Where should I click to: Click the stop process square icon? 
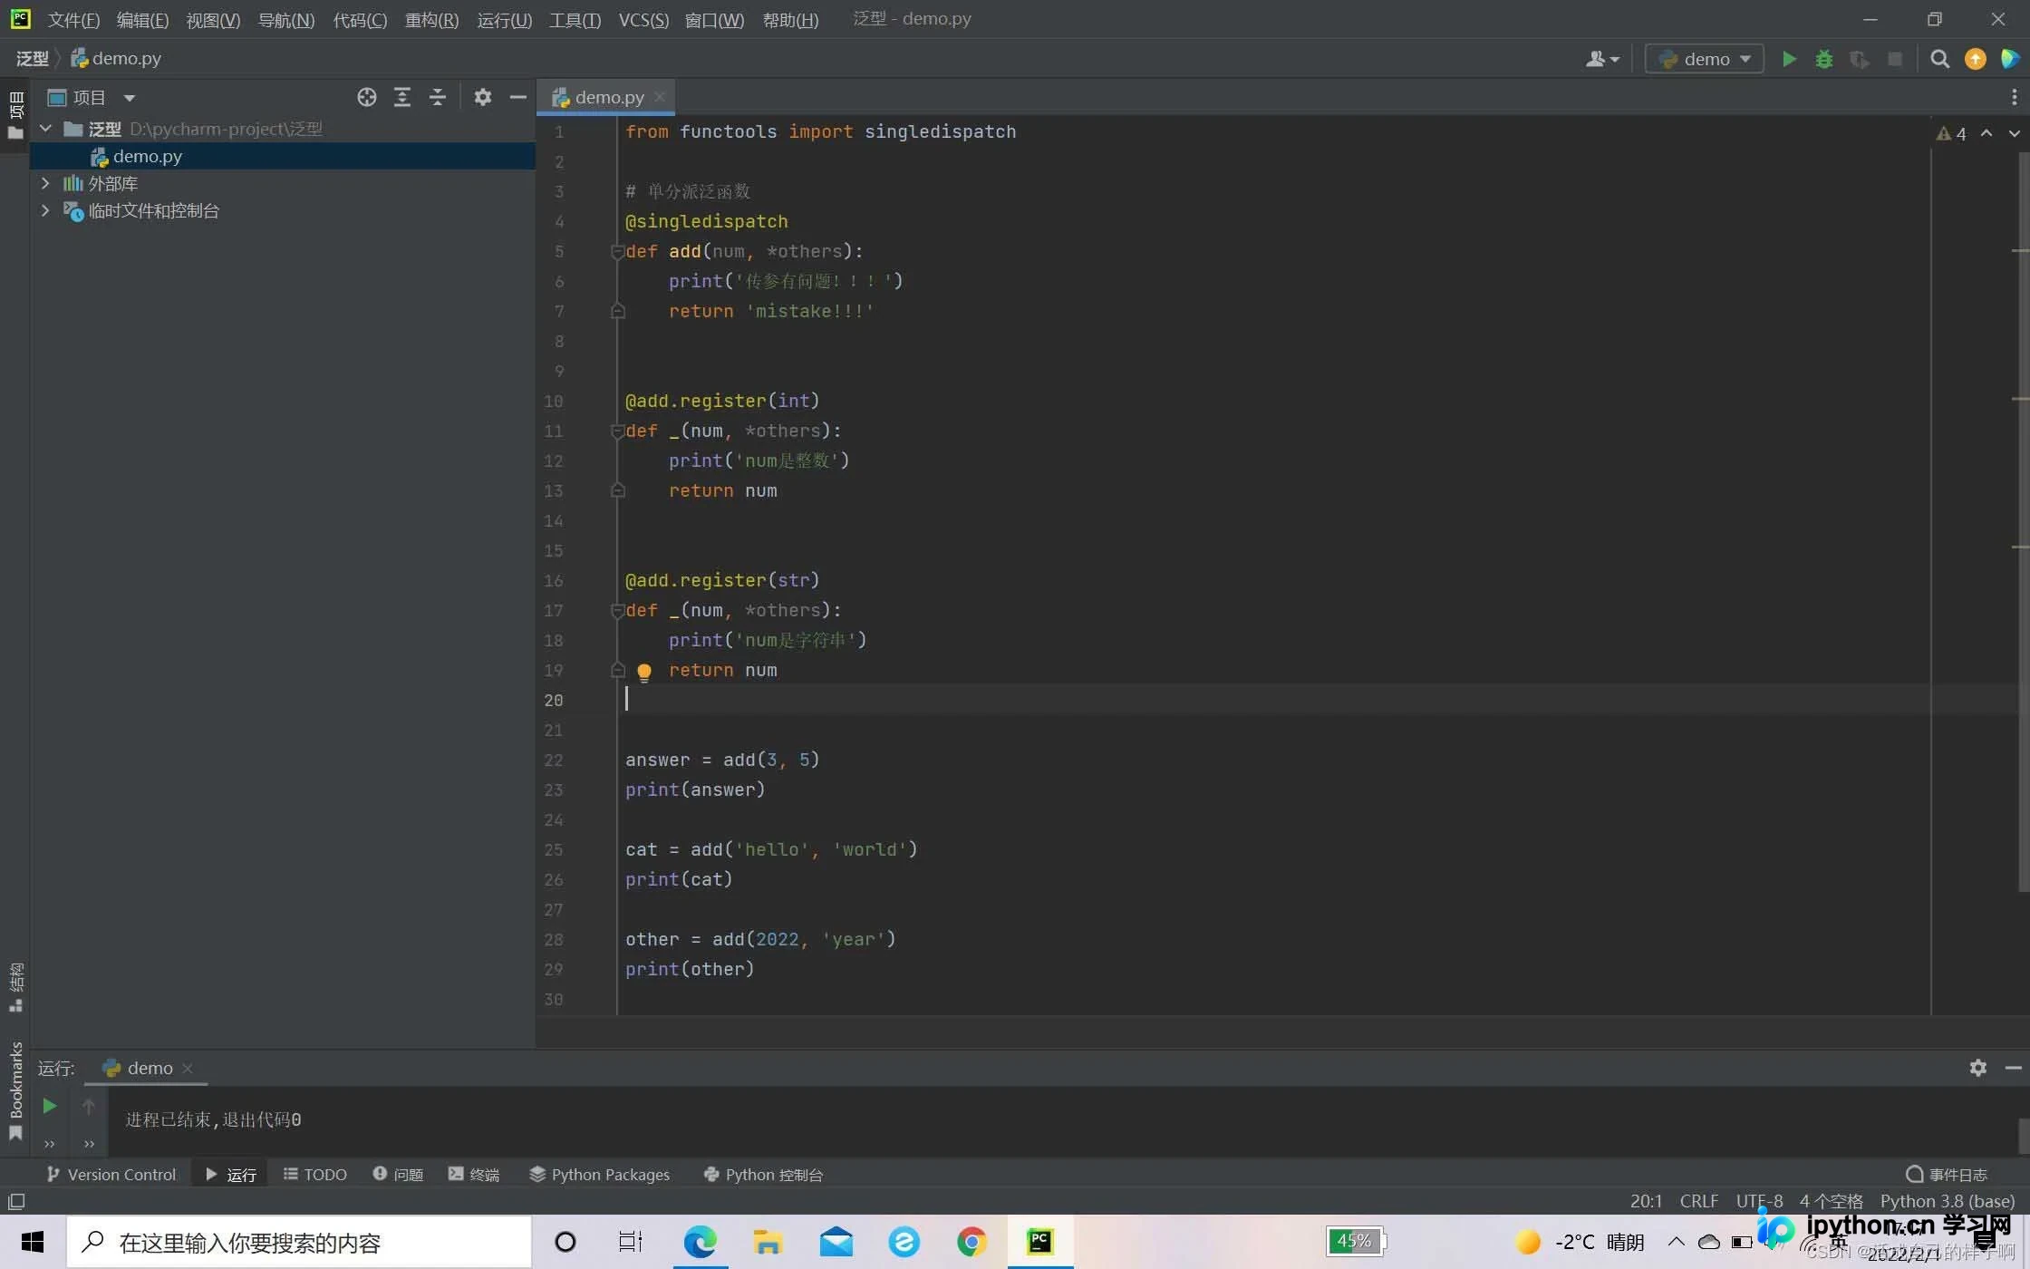pyautogui.click(x=1895, y=59)
